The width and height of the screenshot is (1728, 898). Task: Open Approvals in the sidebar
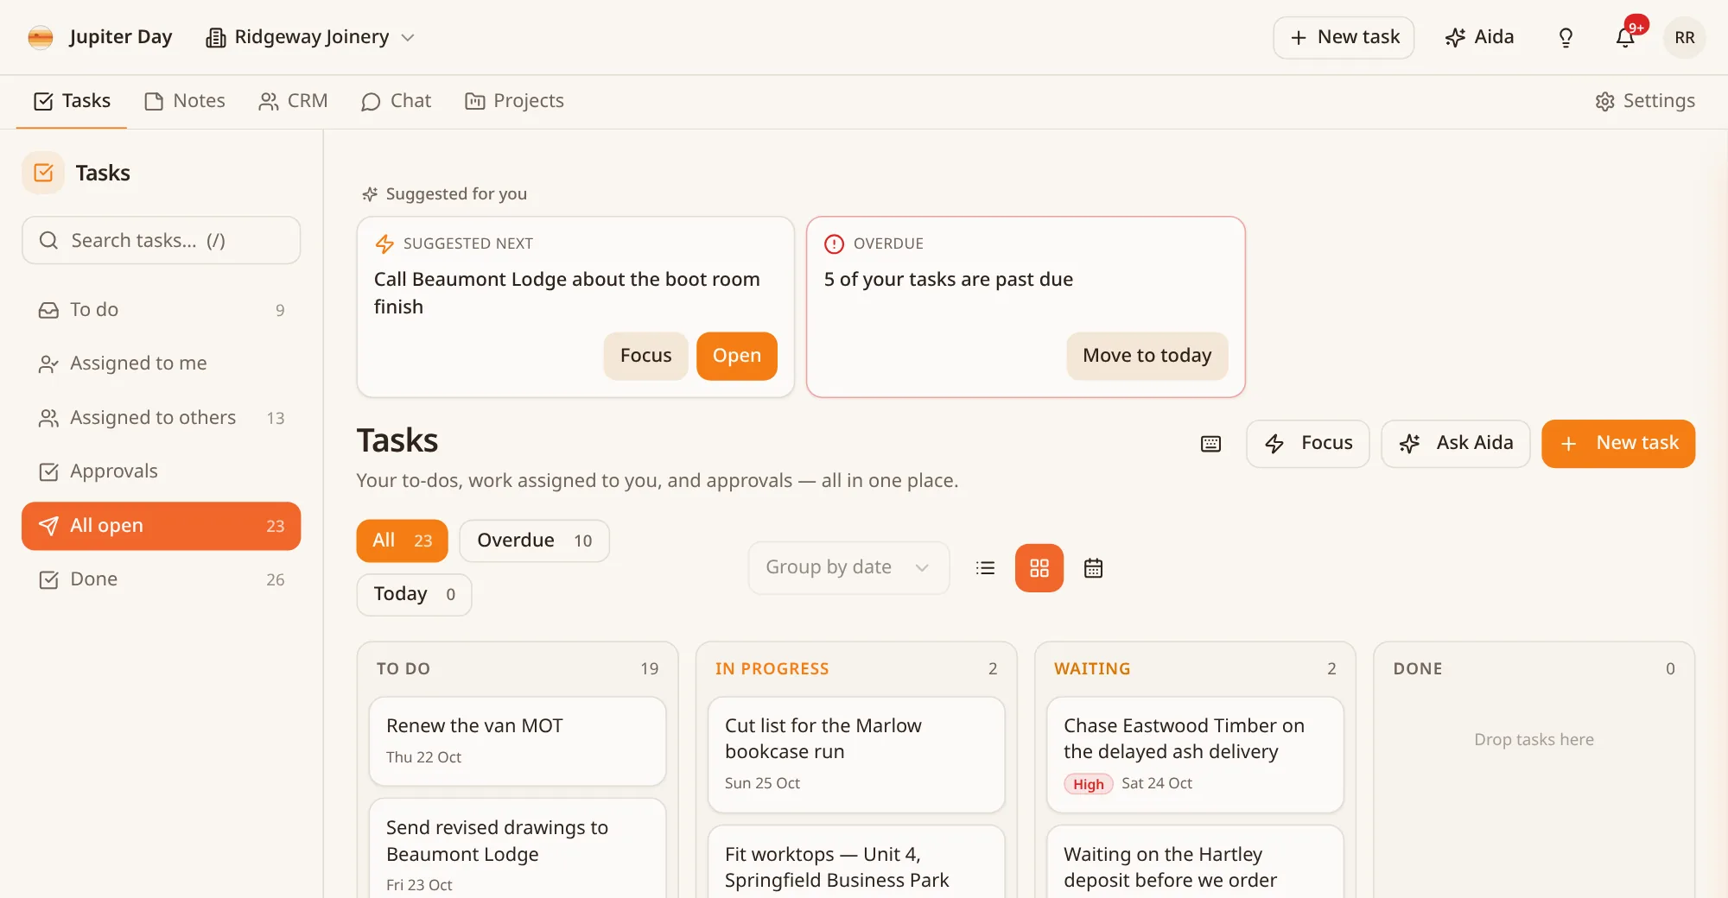pyautogui.click(x=162, y=471)
